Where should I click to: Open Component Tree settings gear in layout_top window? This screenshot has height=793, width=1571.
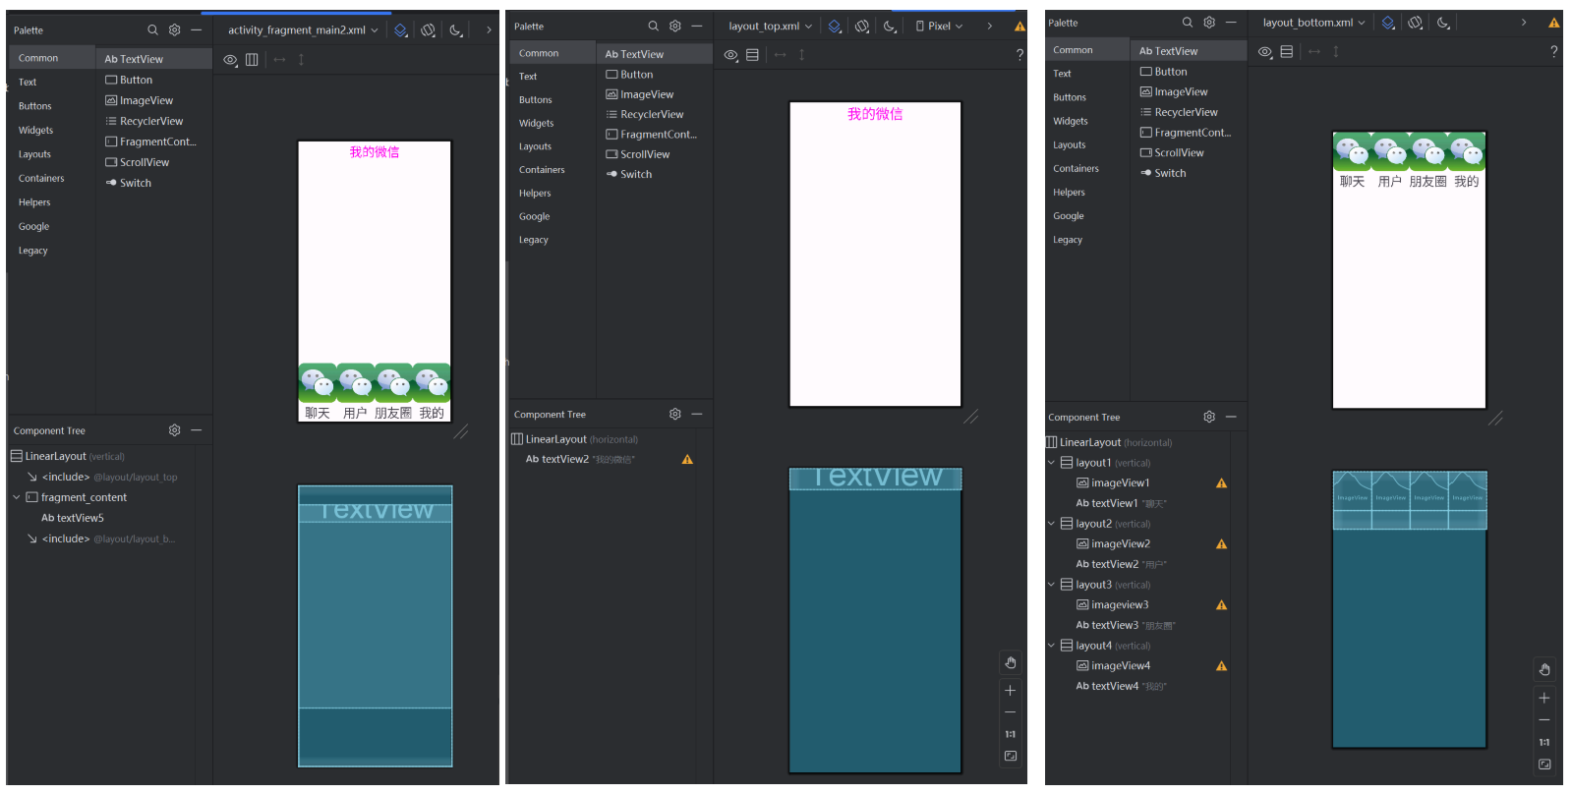[x=674, y=415]
